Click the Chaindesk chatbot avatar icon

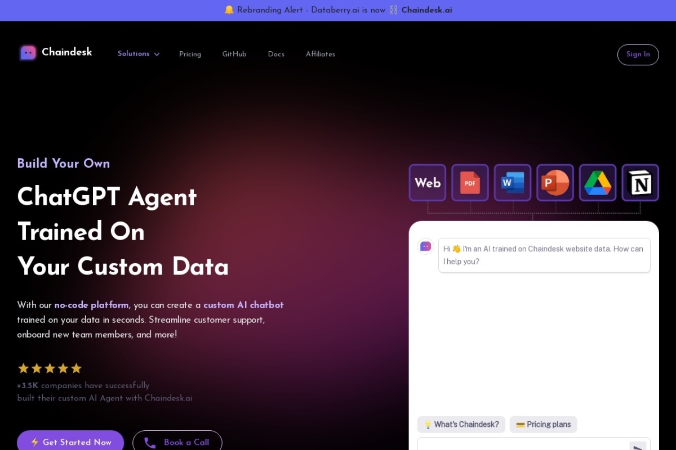(426, 246)
